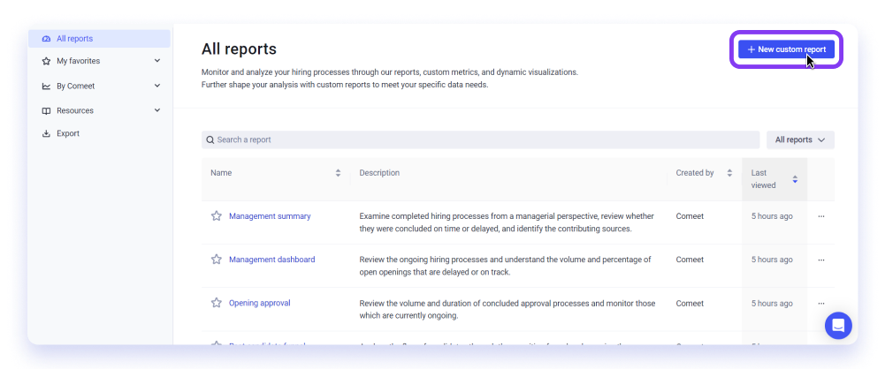885x369 pixels.
Task: Expand the Resources chevron
Action: [x=157, y=110]
